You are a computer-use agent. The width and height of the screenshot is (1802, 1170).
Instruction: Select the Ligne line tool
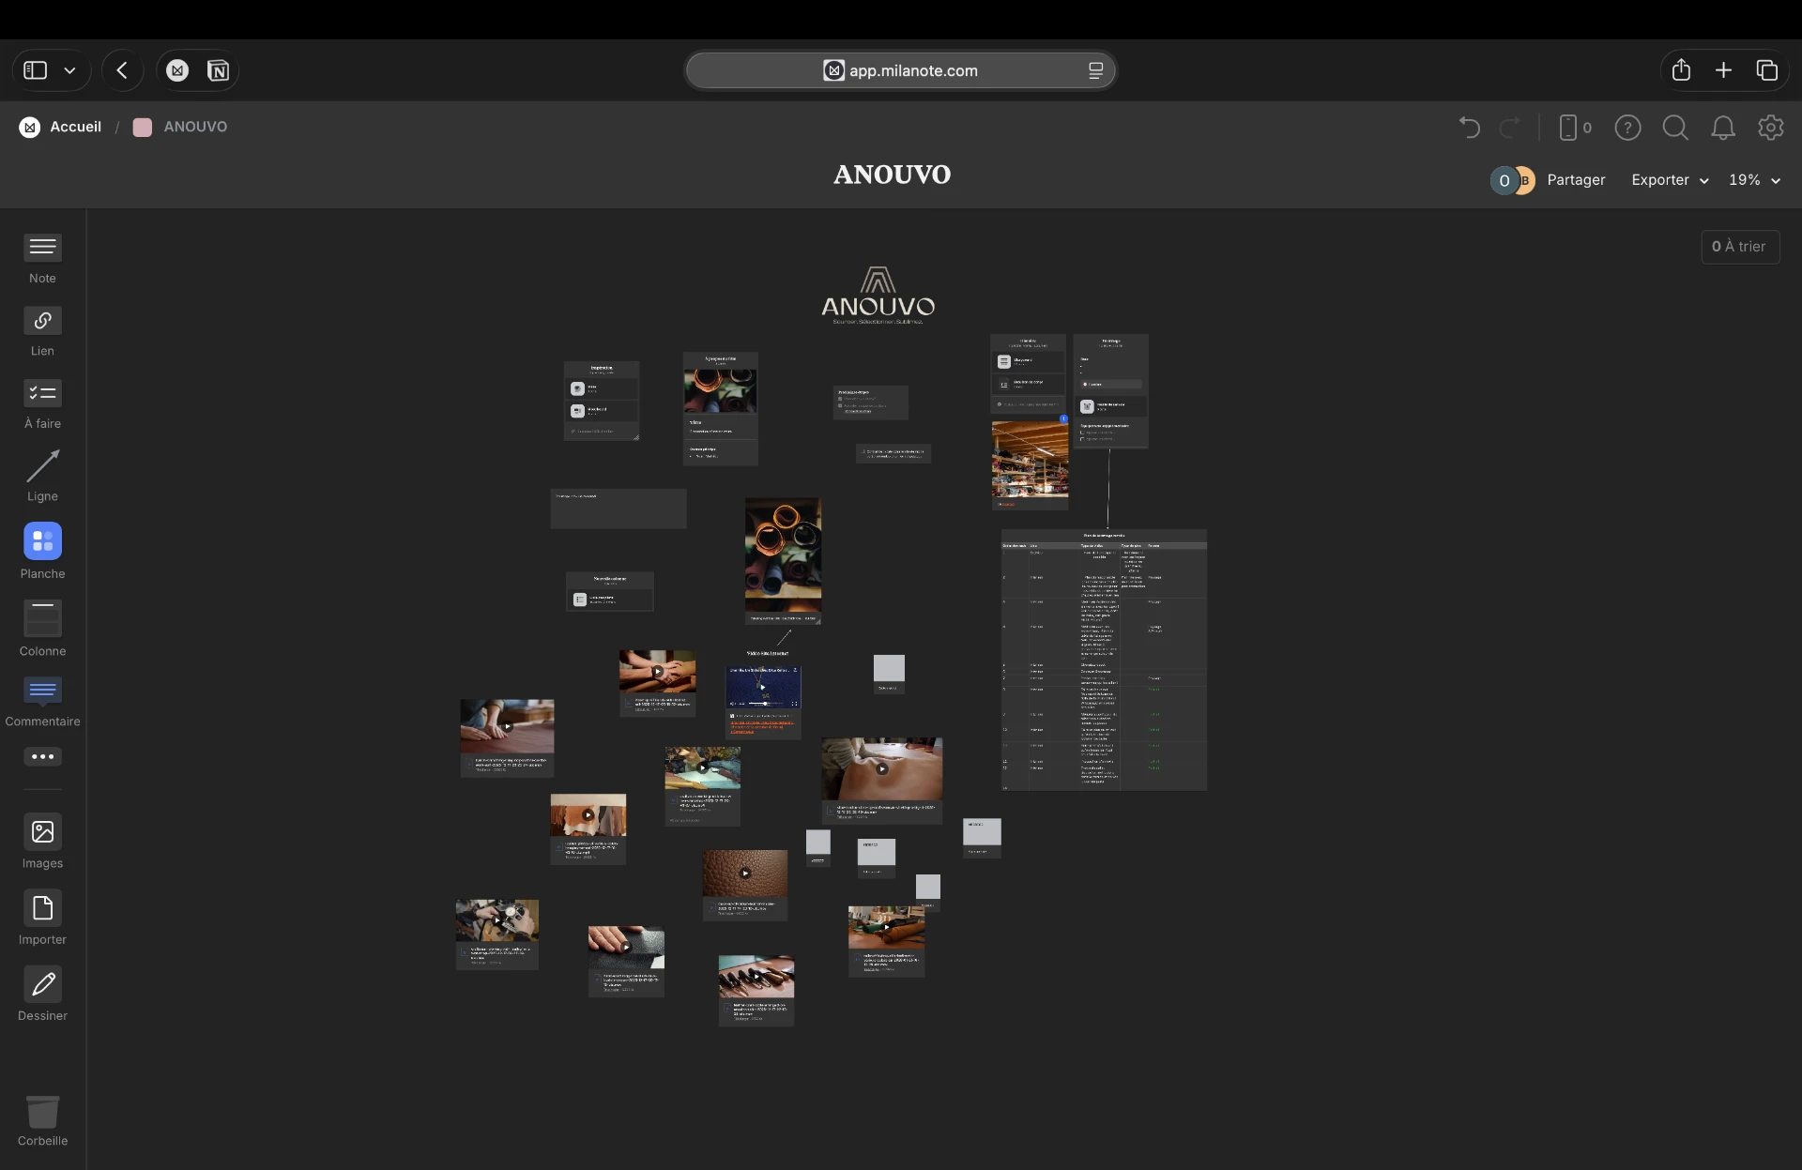coord(42,477)
